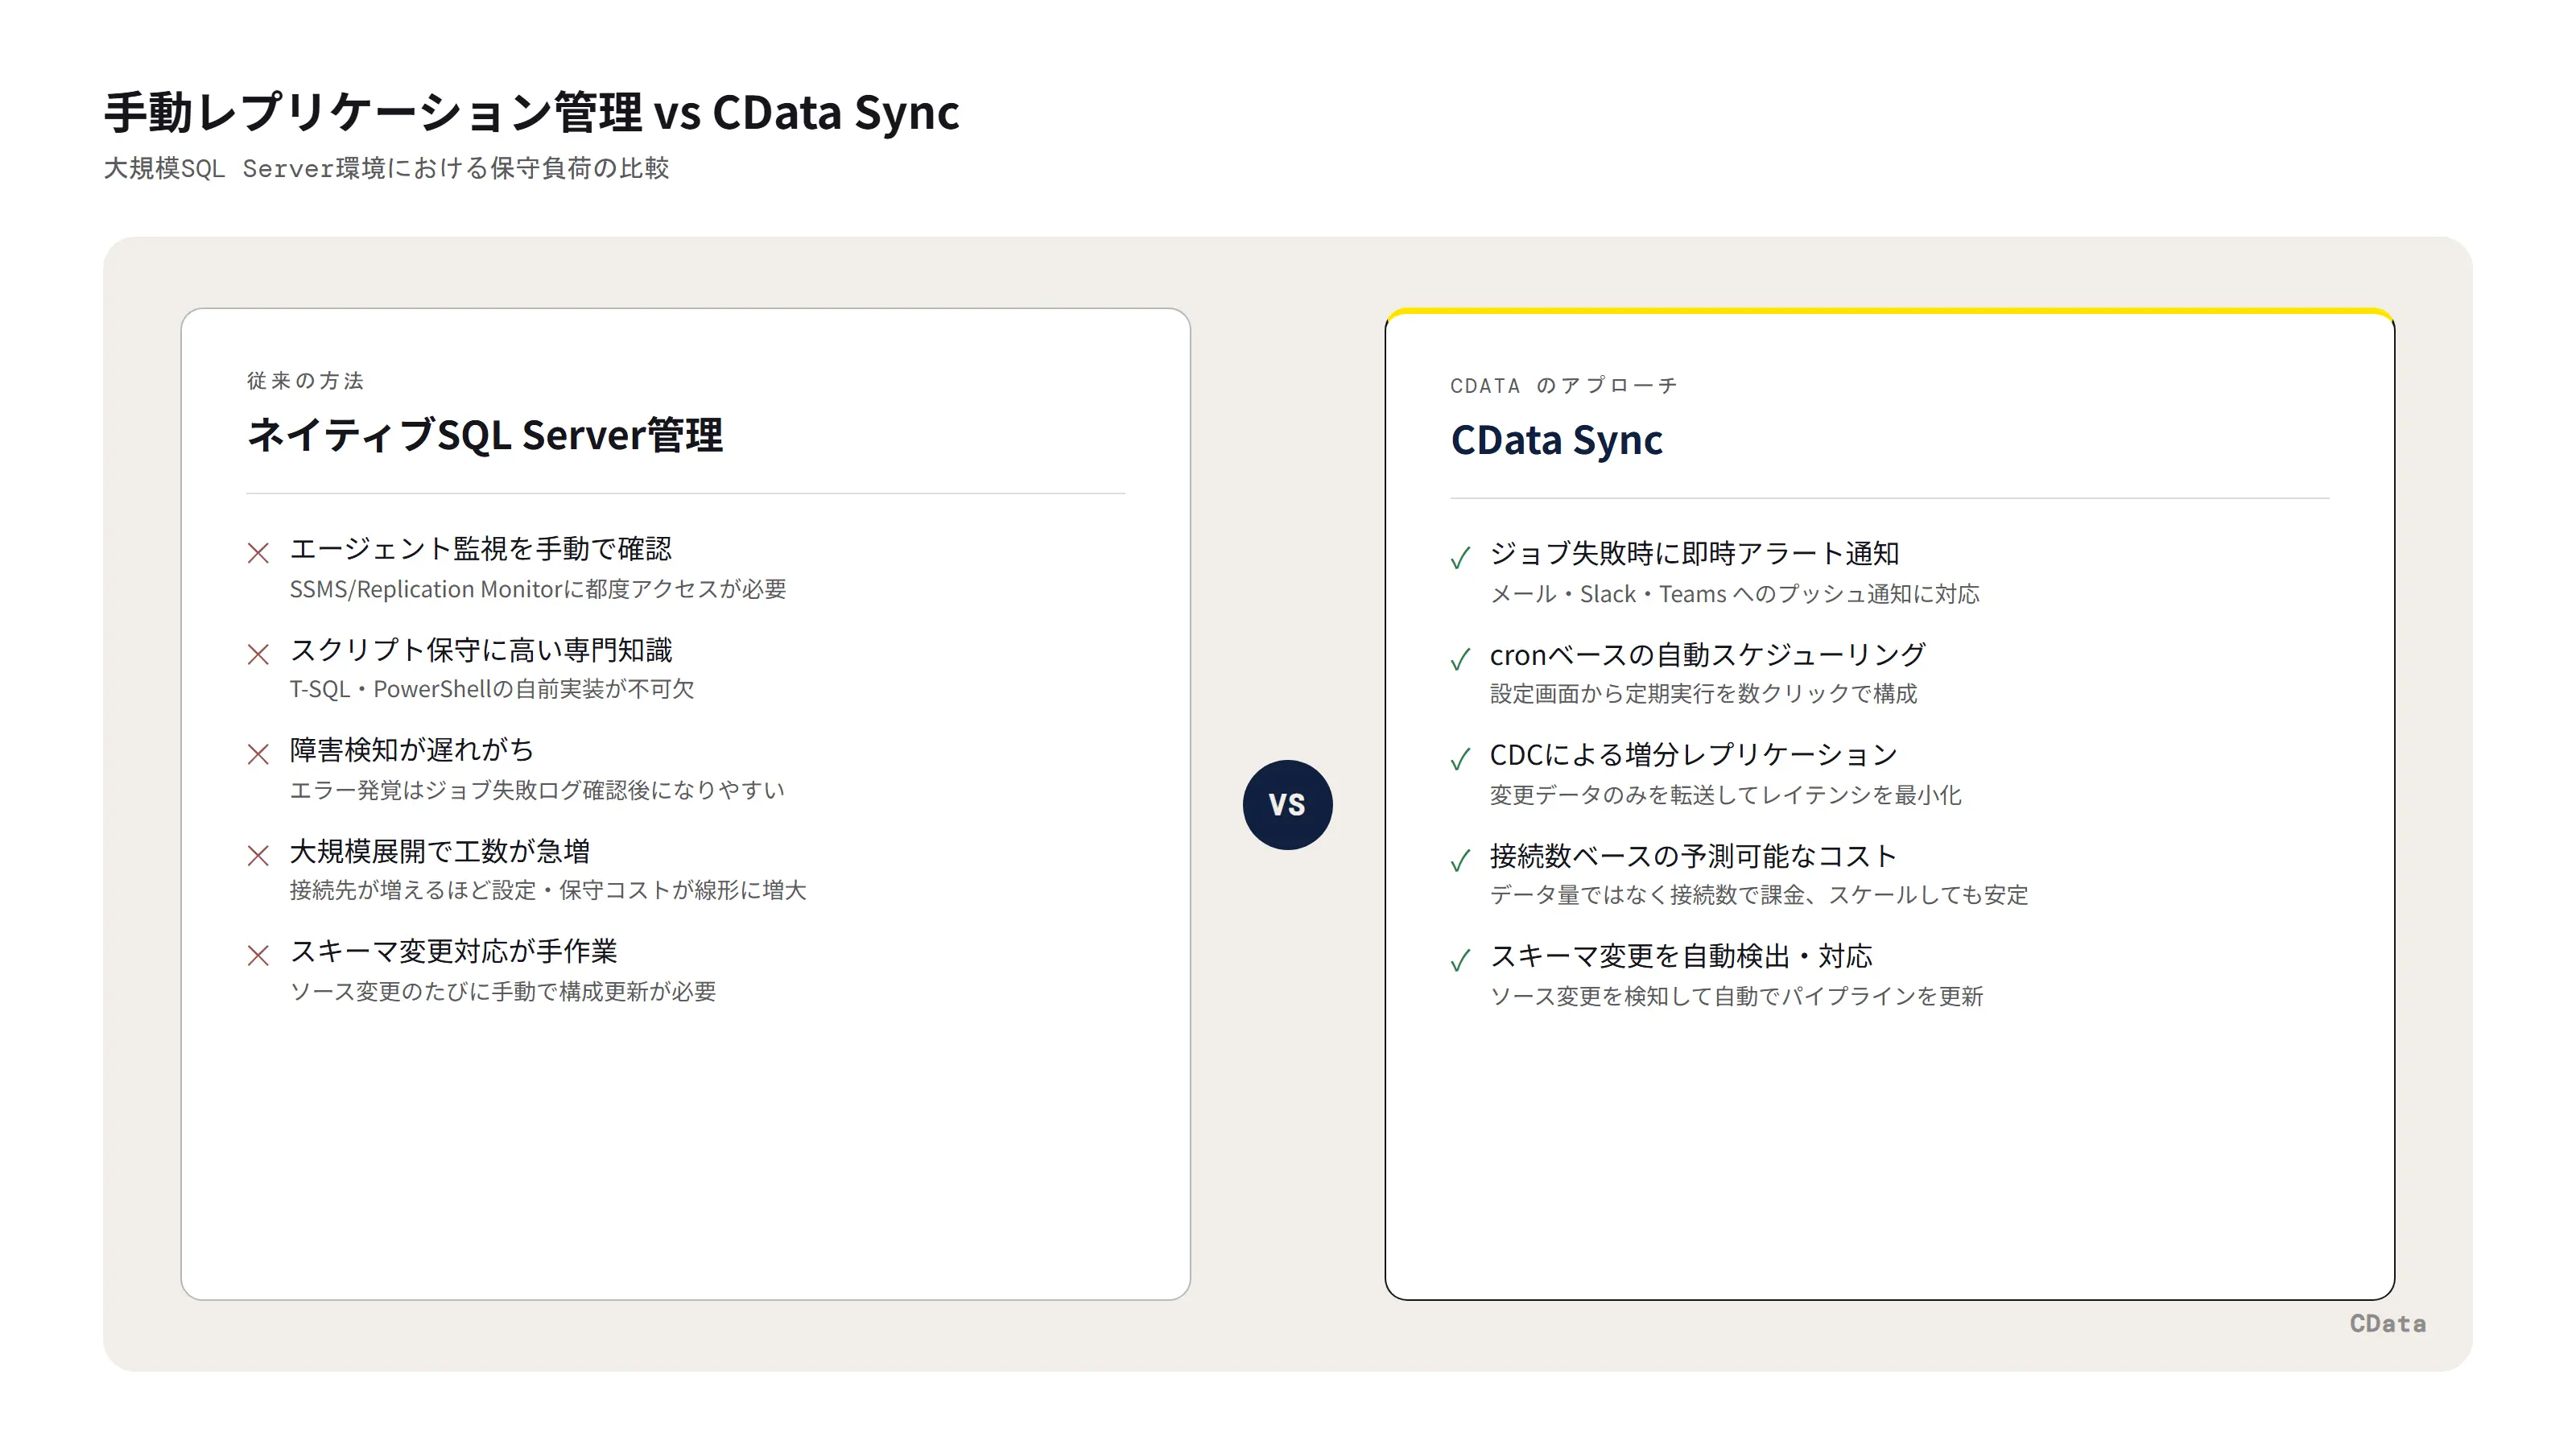Click the text スキーマ変更を自動検出・対応
The image size is (2576, 1449).
click(x=1681, y=956)
